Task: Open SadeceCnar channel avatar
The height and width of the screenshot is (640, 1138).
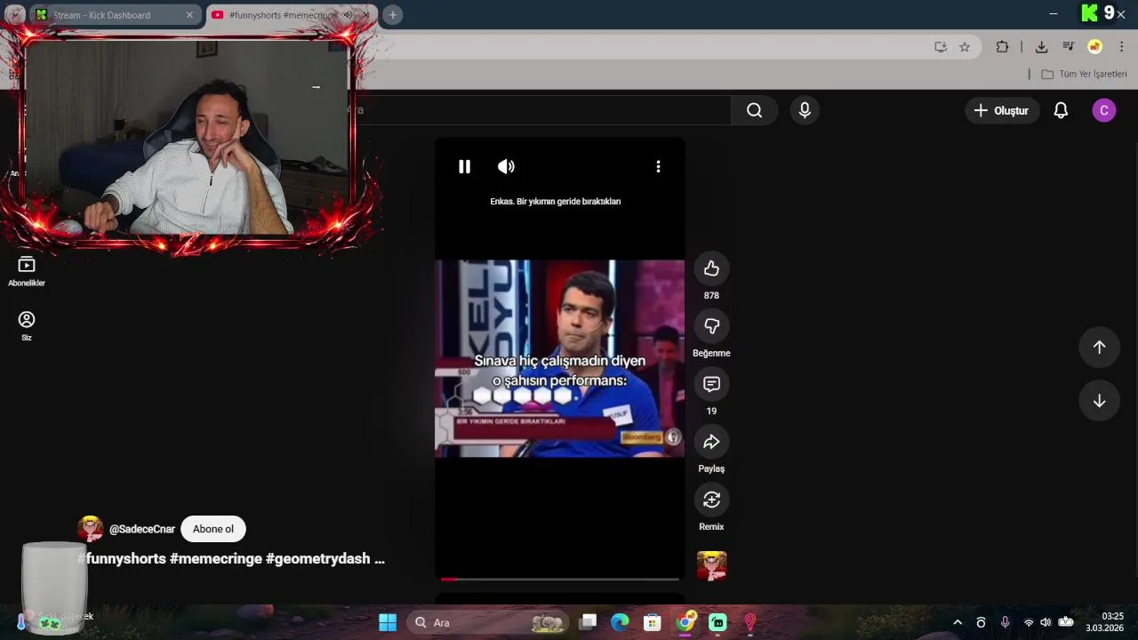Action: (x=91, y=529)
